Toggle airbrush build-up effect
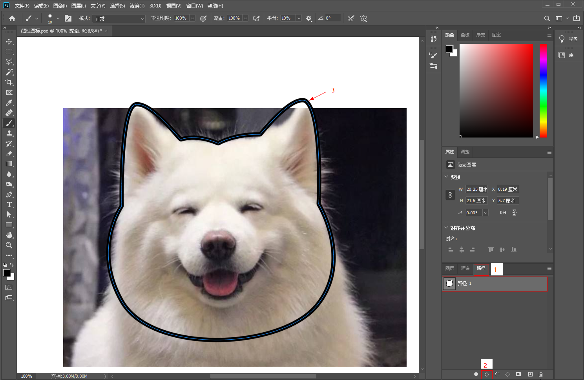584x380 pixels. coord(256,18)
